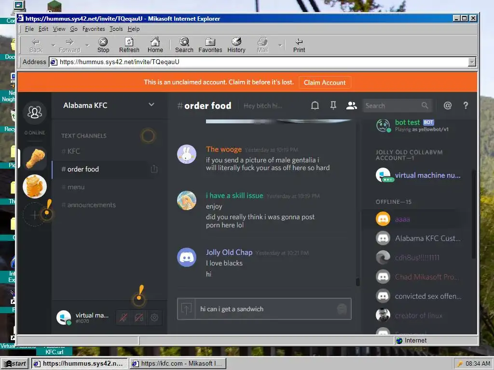Go to the Home page

coord(155,45)
